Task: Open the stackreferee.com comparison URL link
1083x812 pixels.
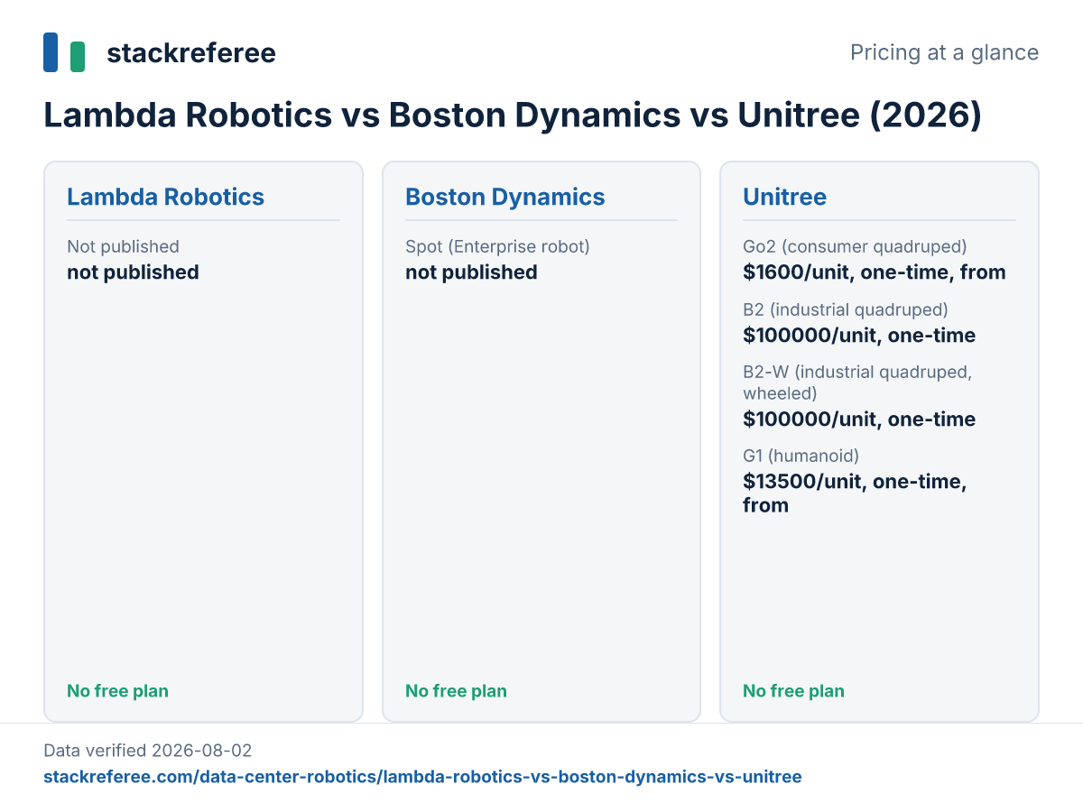Action: click(x=422, y=776)
